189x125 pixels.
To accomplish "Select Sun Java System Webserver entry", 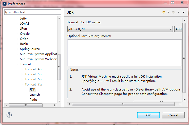I will coord(39,59).
